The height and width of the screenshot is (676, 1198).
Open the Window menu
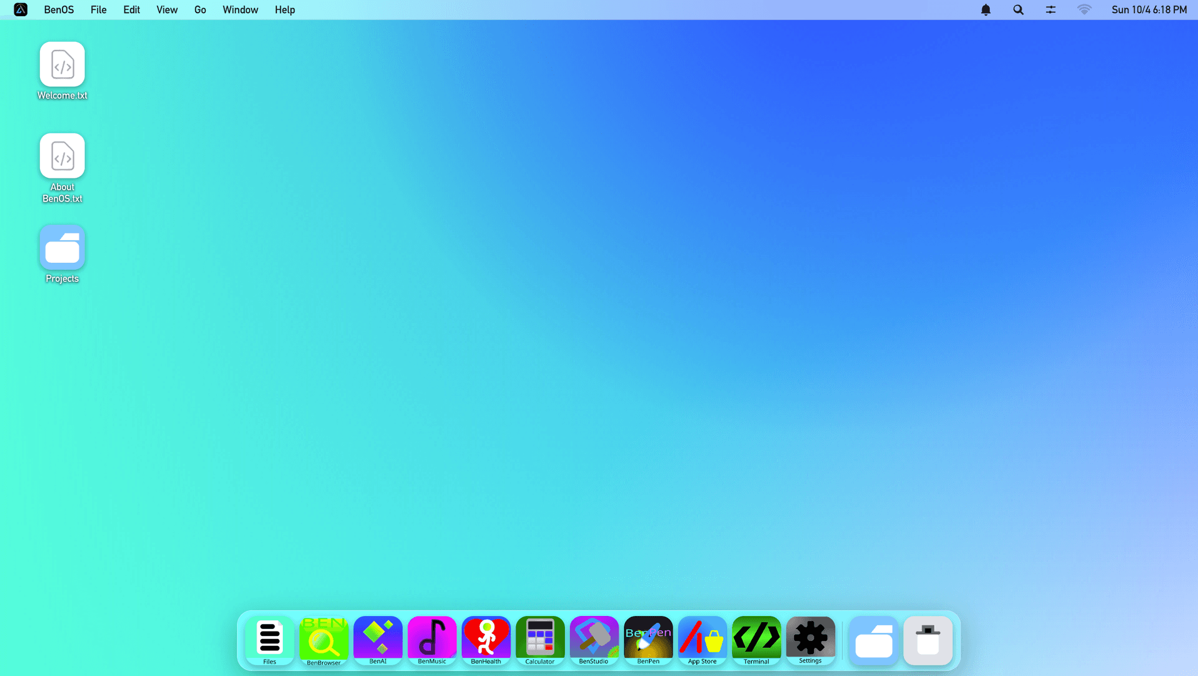coord(240,9)
